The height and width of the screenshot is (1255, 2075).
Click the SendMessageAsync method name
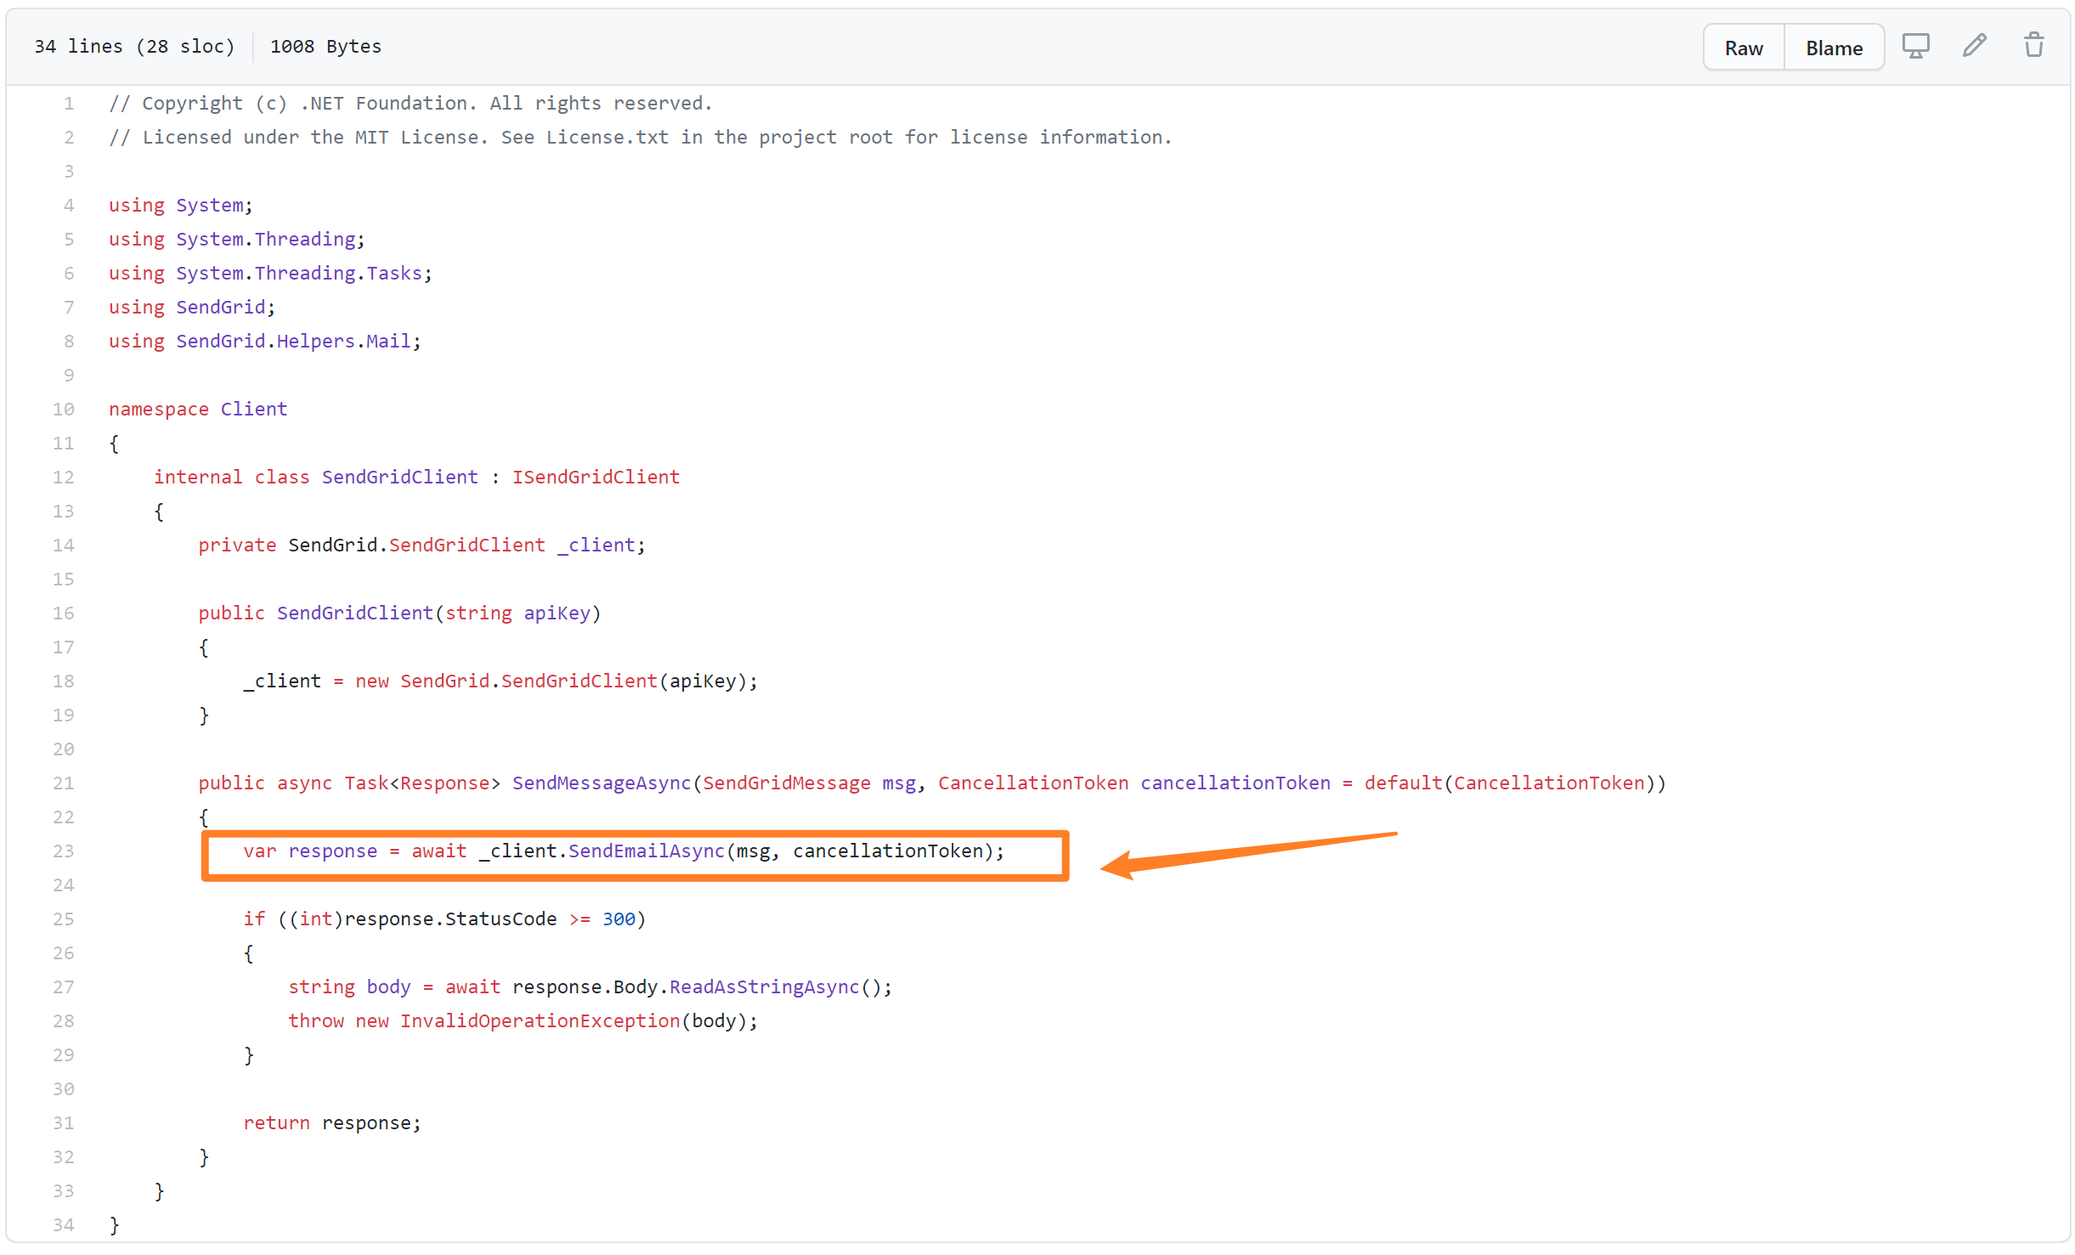click(x=602, y=783)
